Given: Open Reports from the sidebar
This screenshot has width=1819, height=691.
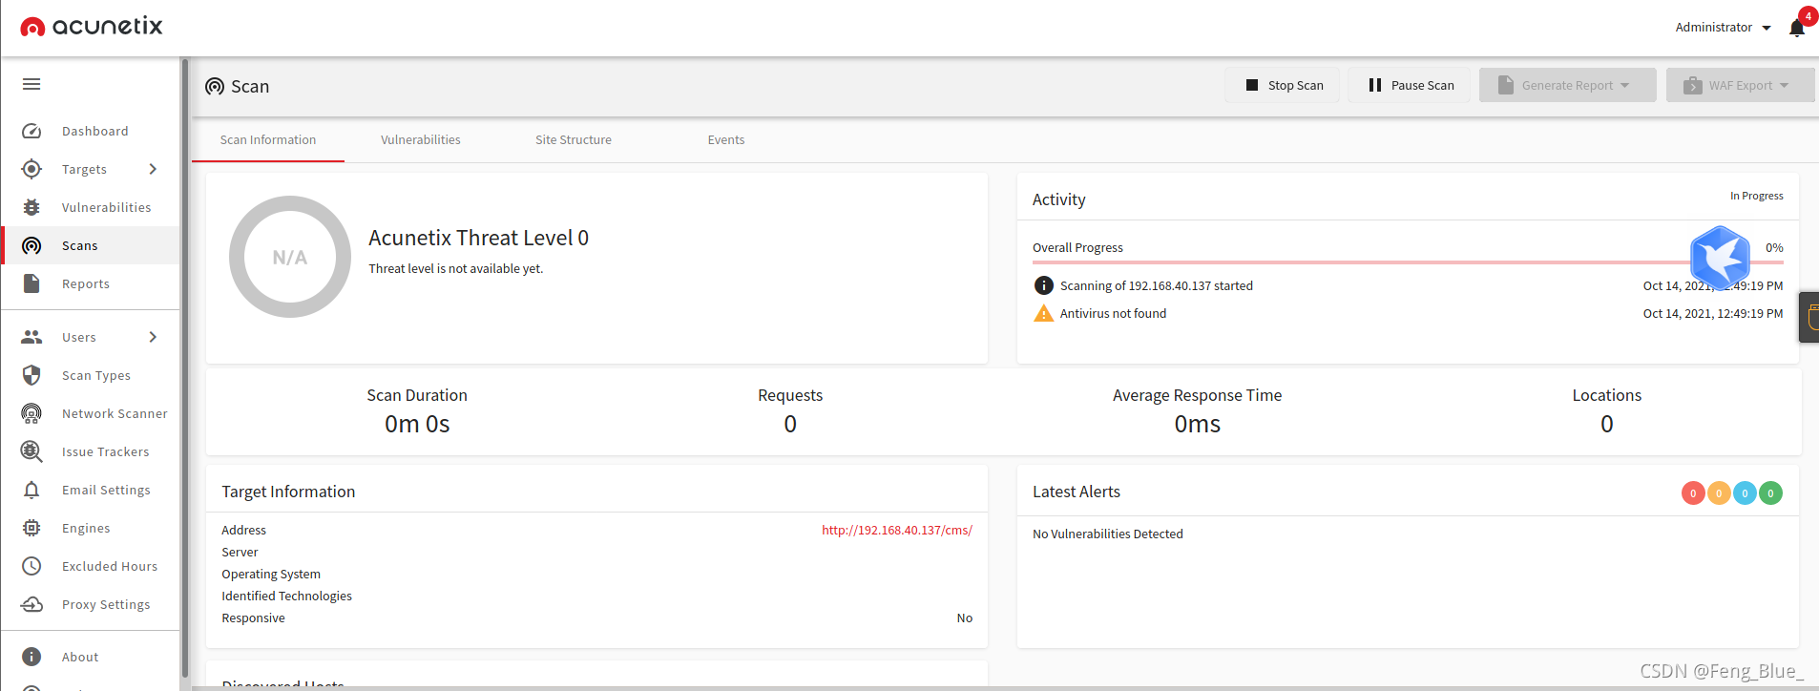Looking at the screenshot, I should coord(90,283).
